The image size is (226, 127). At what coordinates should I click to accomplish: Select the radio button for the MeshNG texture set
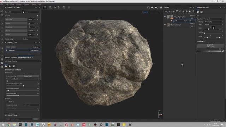(6, 50)
